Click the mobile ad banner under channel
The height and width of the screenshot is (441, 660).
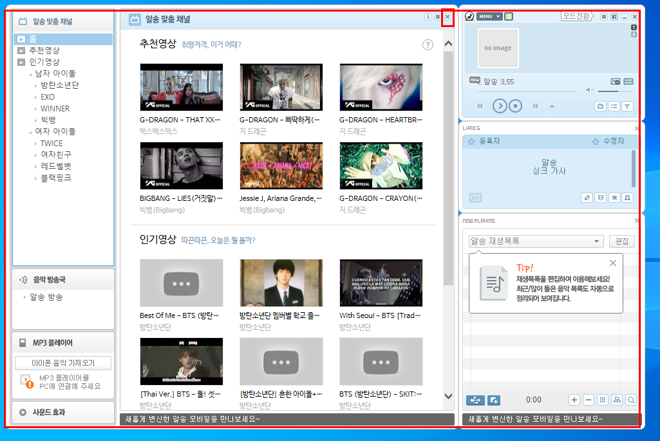(x=287, y=419)
